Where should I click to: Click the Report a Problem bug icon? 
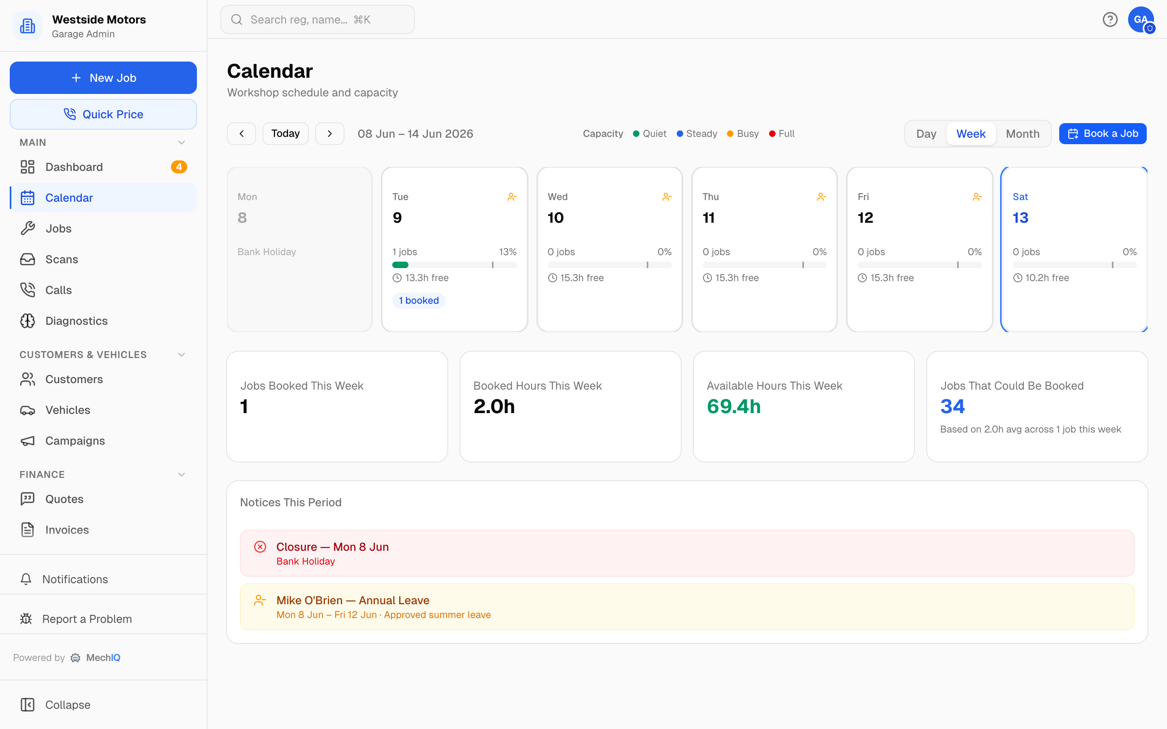tap(26, 618)
